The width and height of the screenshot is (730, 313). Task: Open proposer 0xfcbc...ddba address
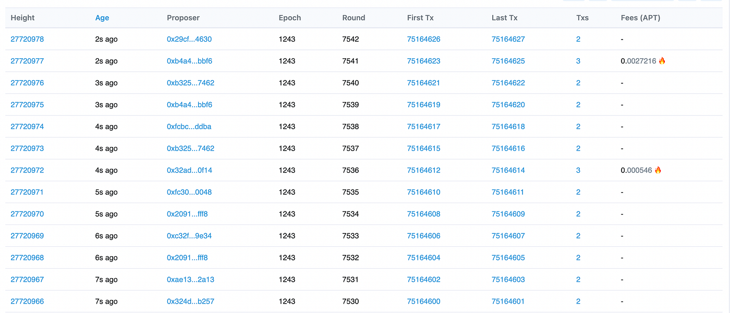point(189,127)
